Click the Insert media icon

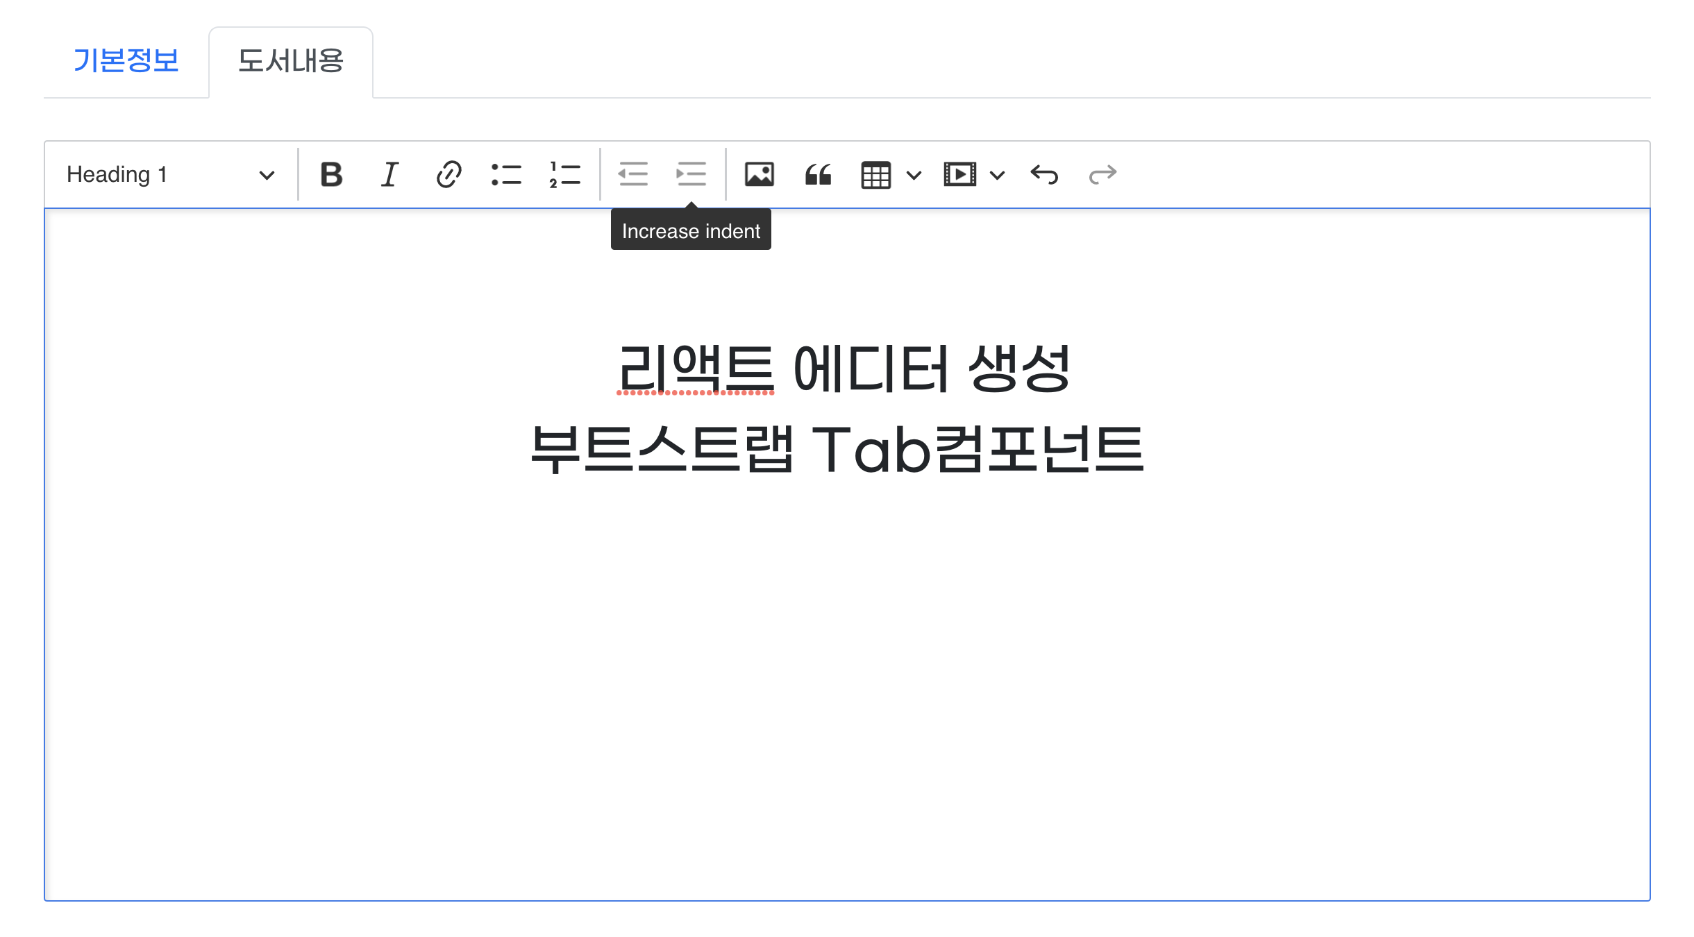959,174
